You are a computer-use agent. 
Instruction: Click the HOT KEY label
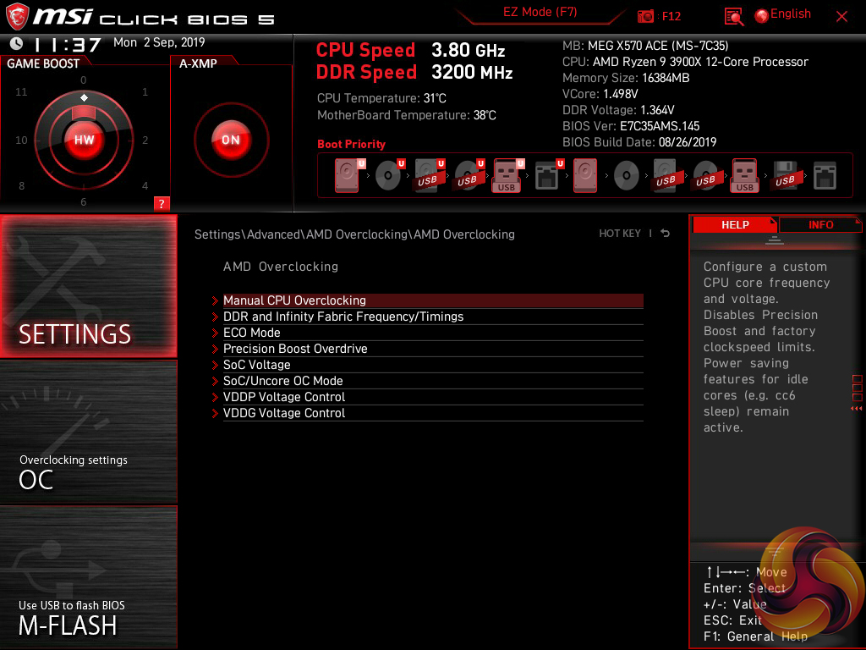pyautogui.click(x=620, y=234)
